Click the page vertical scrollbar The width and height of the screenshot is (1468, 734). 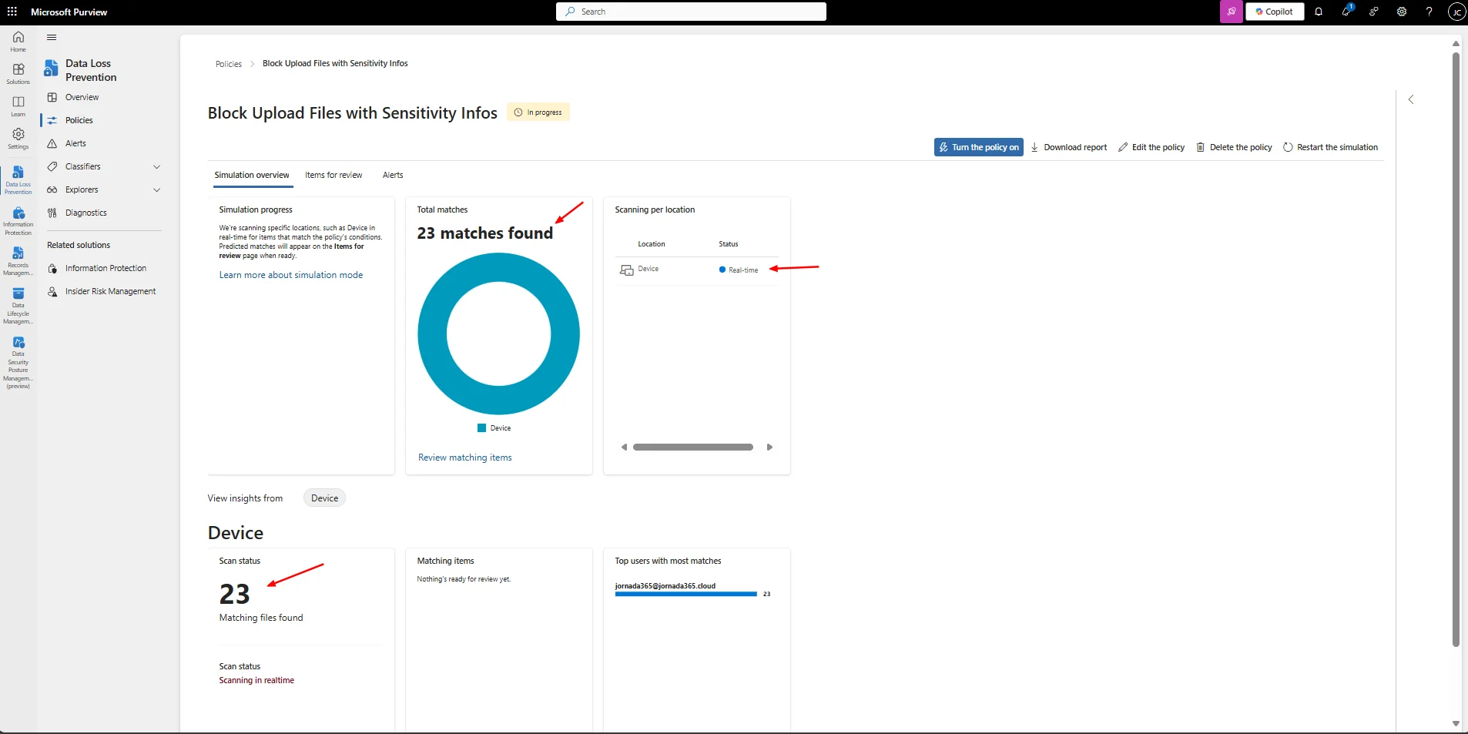click(1456, 350)
